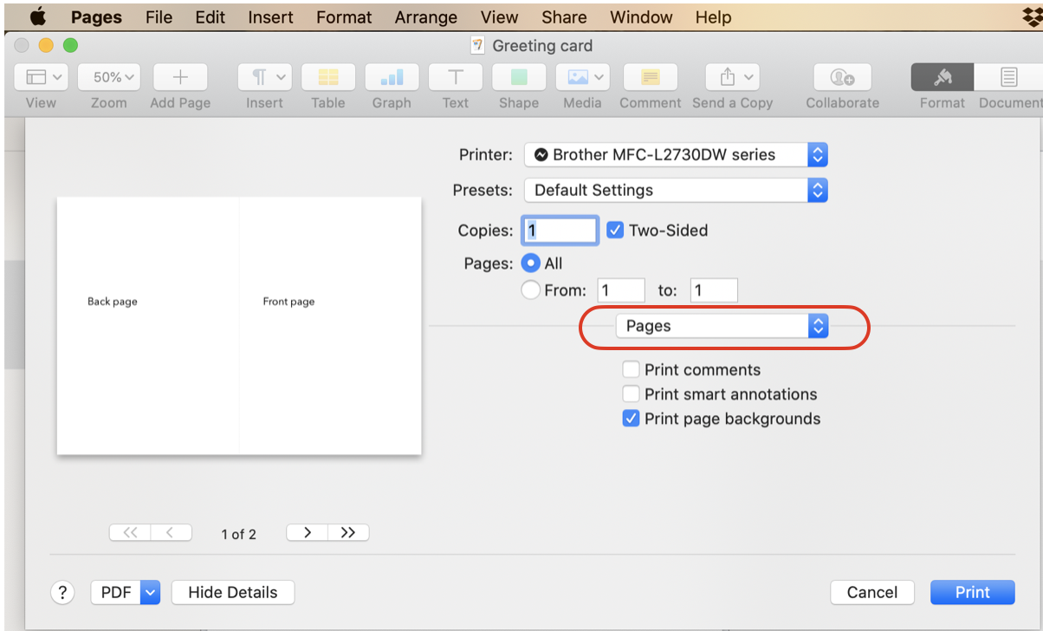The width and height of the screenshot is (1043, 631).
Task: Open the File menu
Action: [159, 17]
